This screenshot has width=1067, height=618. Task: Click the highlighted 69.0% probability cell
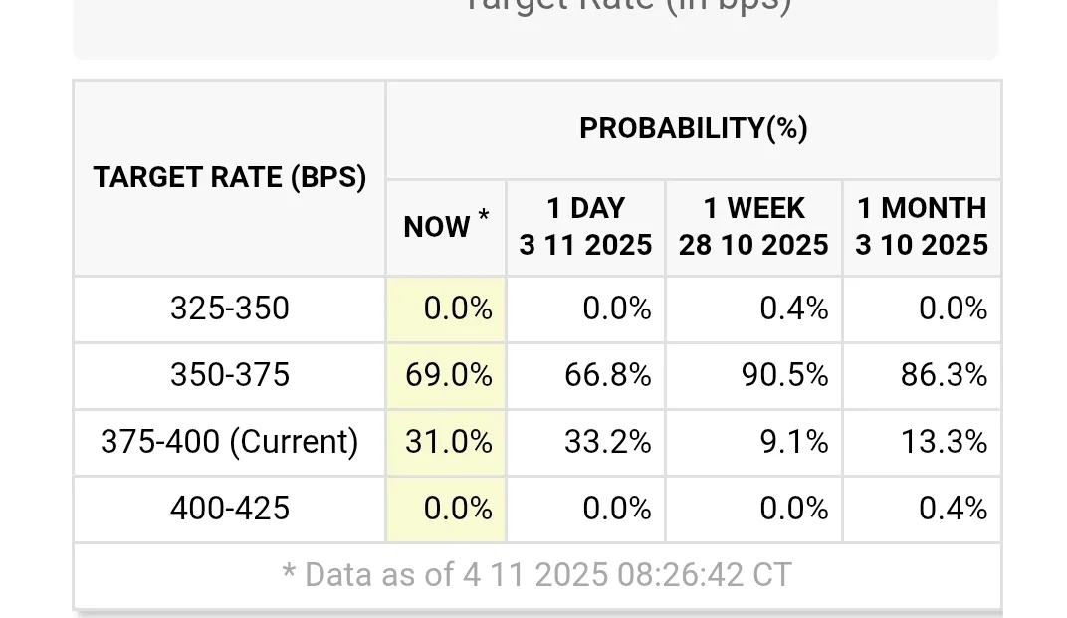tap(448, 375)
